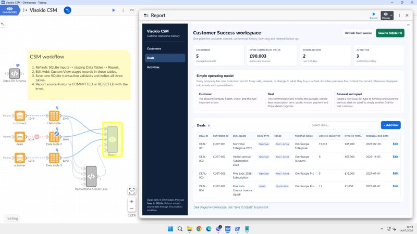Select the Transactional SQLite Save block
417x234 pixels.
pyautogui.click(x=91, y=176)
